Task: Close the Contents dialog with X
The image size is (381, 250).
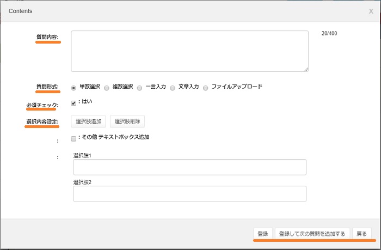Action: (x=371, y=11)
